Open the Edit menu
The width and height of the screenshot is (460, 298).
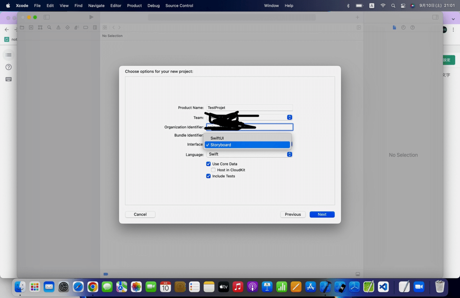coord(50,6)
